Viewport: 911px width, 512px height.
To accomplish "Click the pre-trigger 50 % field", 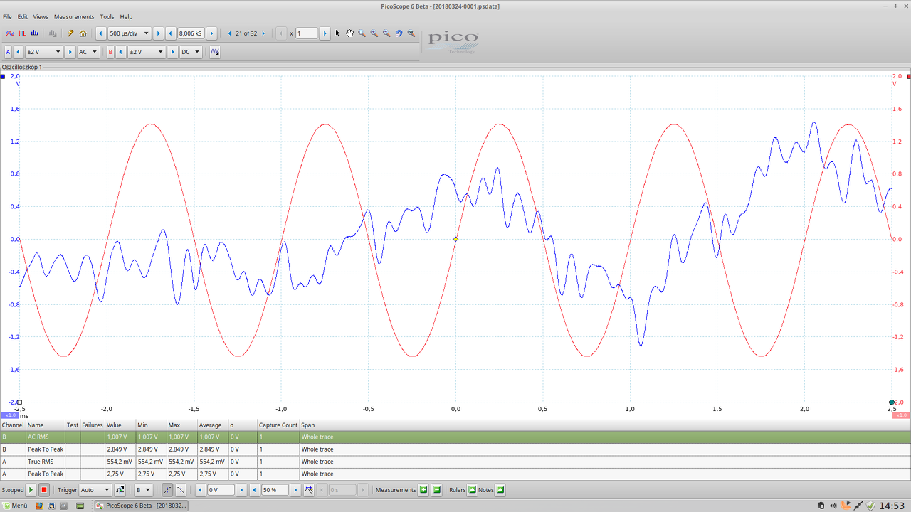I will (x=275, y=490).
